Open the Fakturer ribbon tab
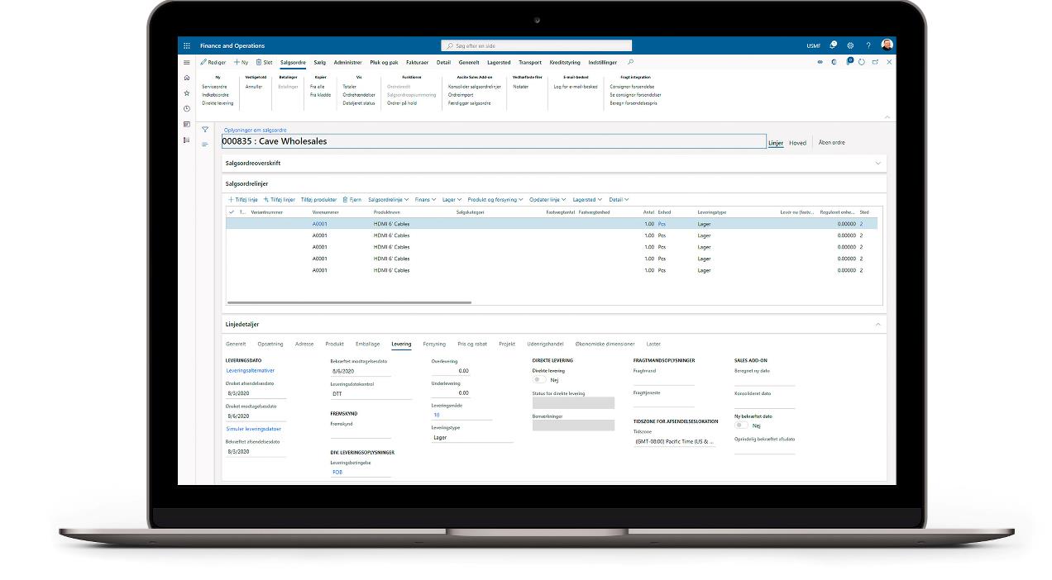The width and height of the screenshot is (1052, 580). tap(417, 62)
